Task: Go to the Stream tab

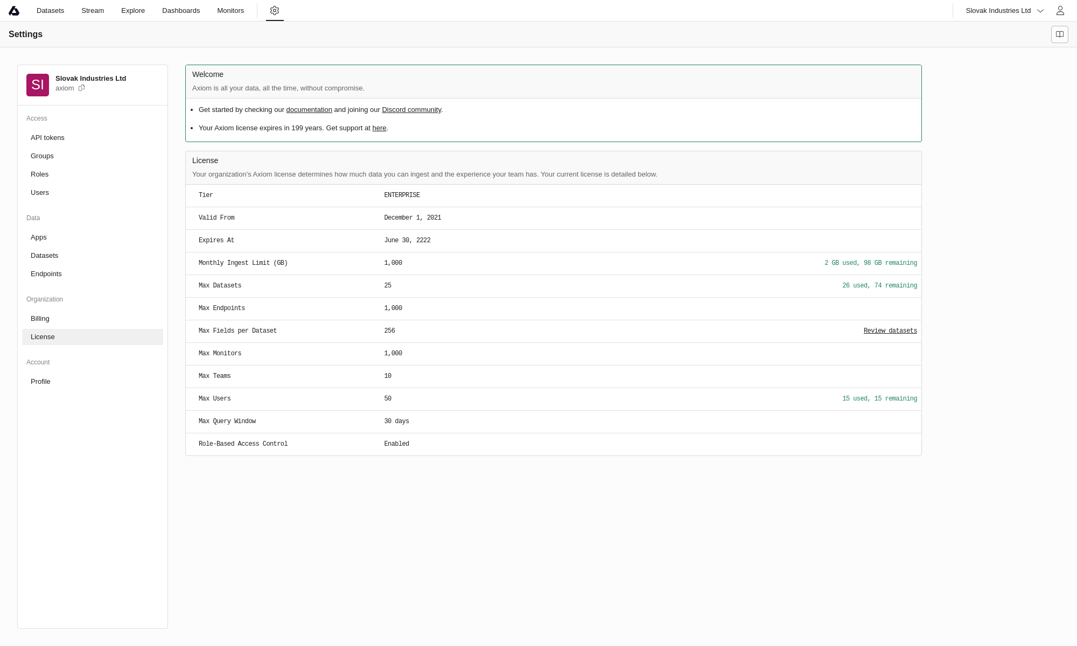Action: pyautogui.click(x=93, y=11)
